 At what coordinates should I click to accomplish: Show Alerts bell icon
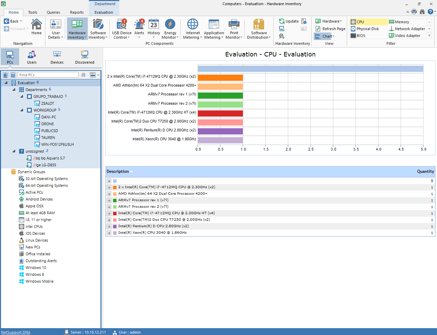coord(139,24)
